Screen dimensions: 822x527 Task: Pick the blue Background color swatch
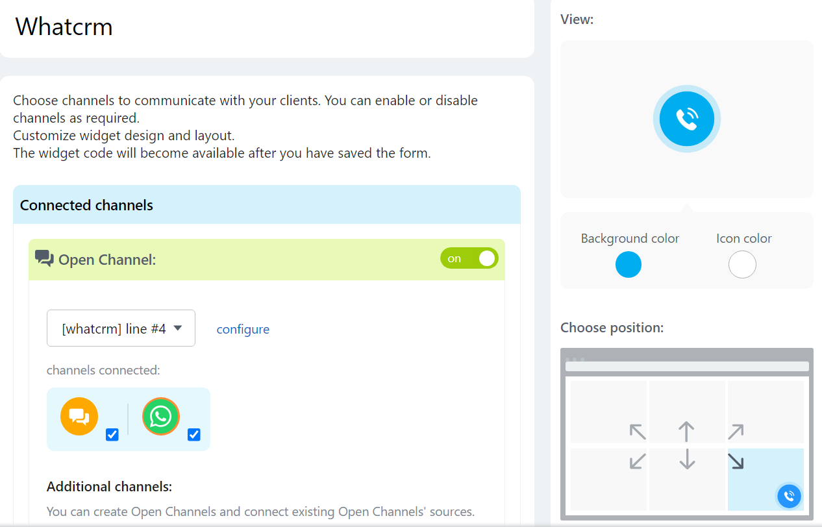pos(629,265)
